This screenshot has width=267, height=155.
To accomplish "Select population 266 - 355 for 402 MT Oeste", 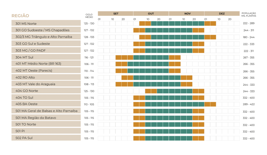I will pyautogui.click(x=249, y=71).
